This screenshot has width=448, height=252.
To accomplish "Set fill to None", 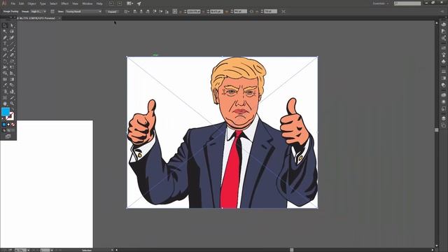I will coord(13,125).
